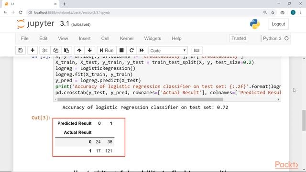Move selected cell down arrow

90,51
